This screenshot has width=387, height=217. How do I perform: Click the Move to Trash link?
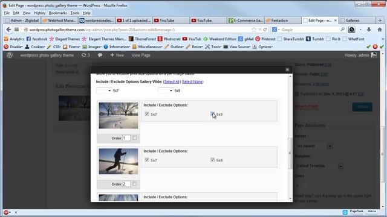tap(307, 106)
